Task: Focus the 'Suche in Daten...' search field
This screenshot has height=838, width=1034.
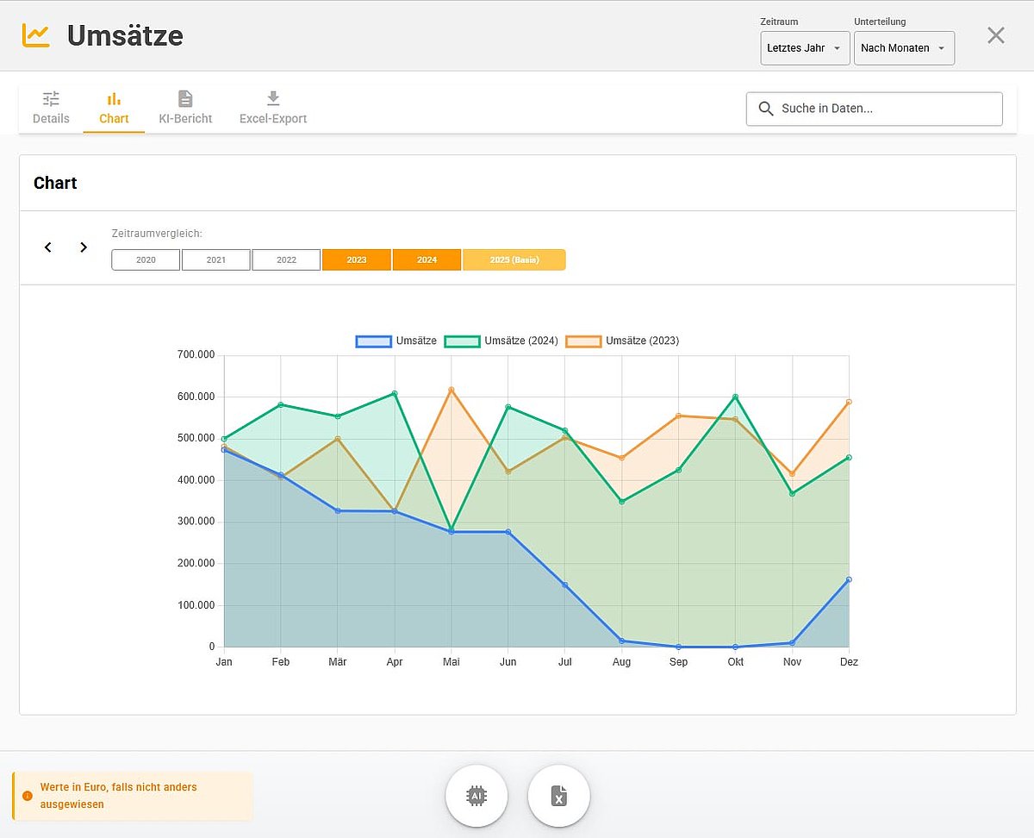Action: 886,109
